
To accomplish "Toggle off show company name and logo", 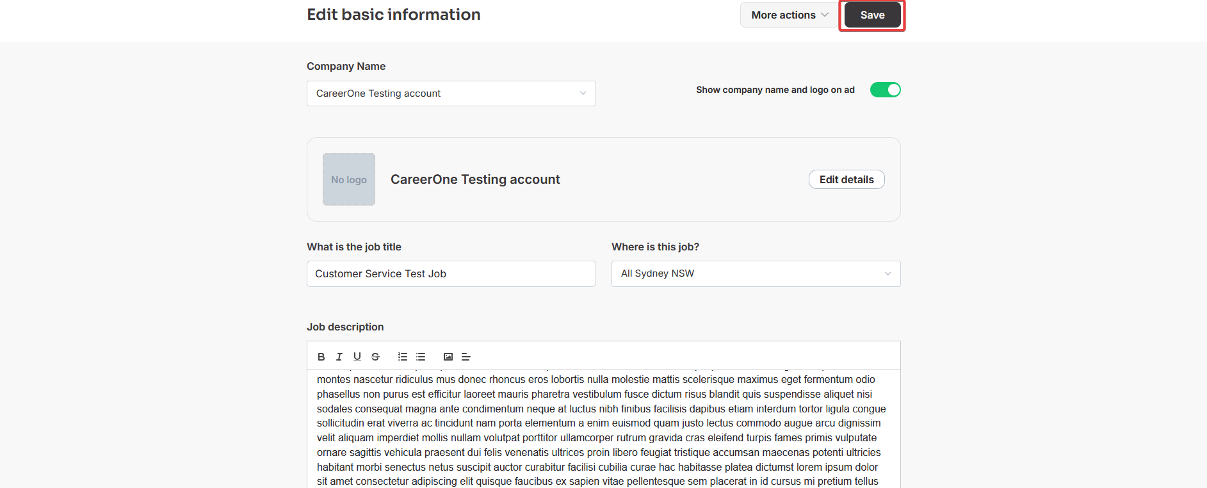I will pyautogui.click(x=885, y=90).
